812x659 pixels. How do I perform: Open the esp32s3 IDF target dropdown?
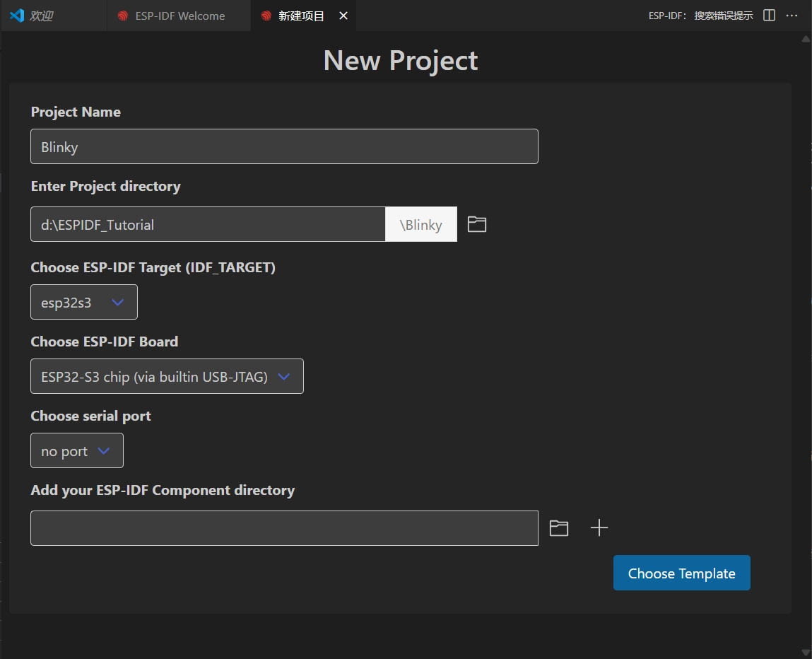click(84, 303)
